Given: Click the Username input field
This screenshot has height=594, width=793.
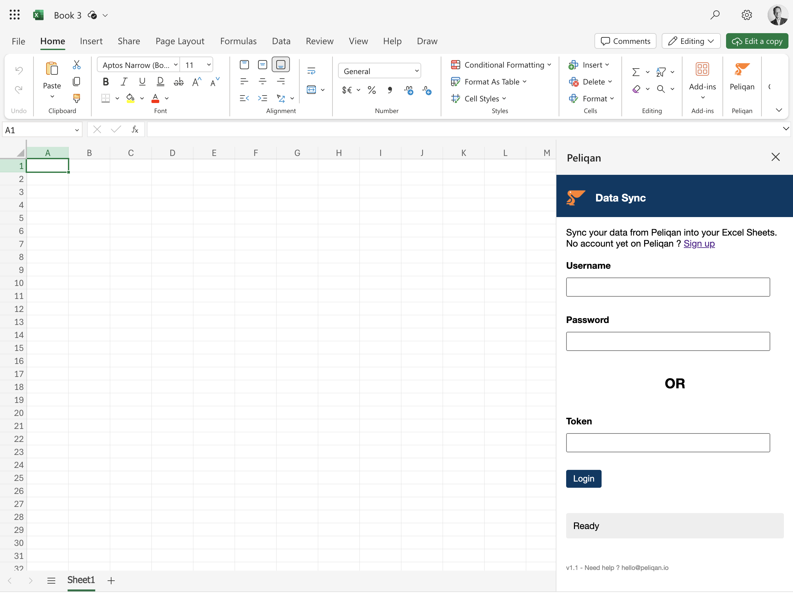Looking at the screenshot, I should 668,287.
